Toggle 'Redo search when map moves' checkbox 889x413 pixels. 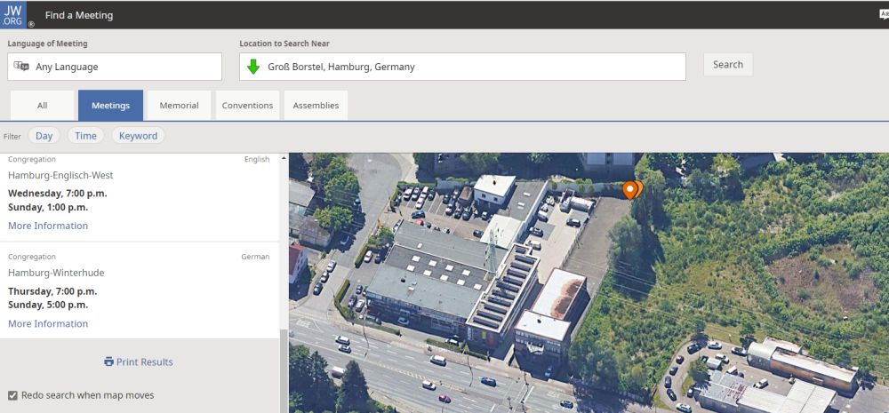[x=12, y=395]
